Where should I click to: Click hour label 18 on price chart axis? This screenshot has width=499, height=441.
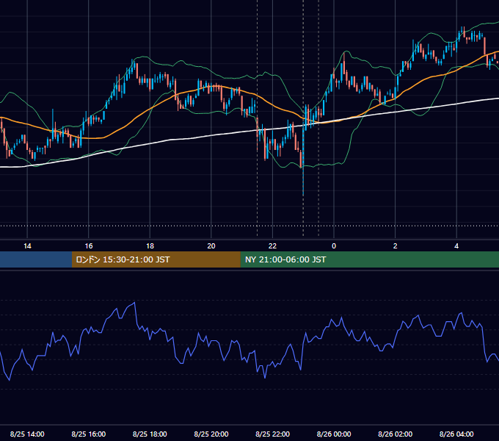coord(150,246)
